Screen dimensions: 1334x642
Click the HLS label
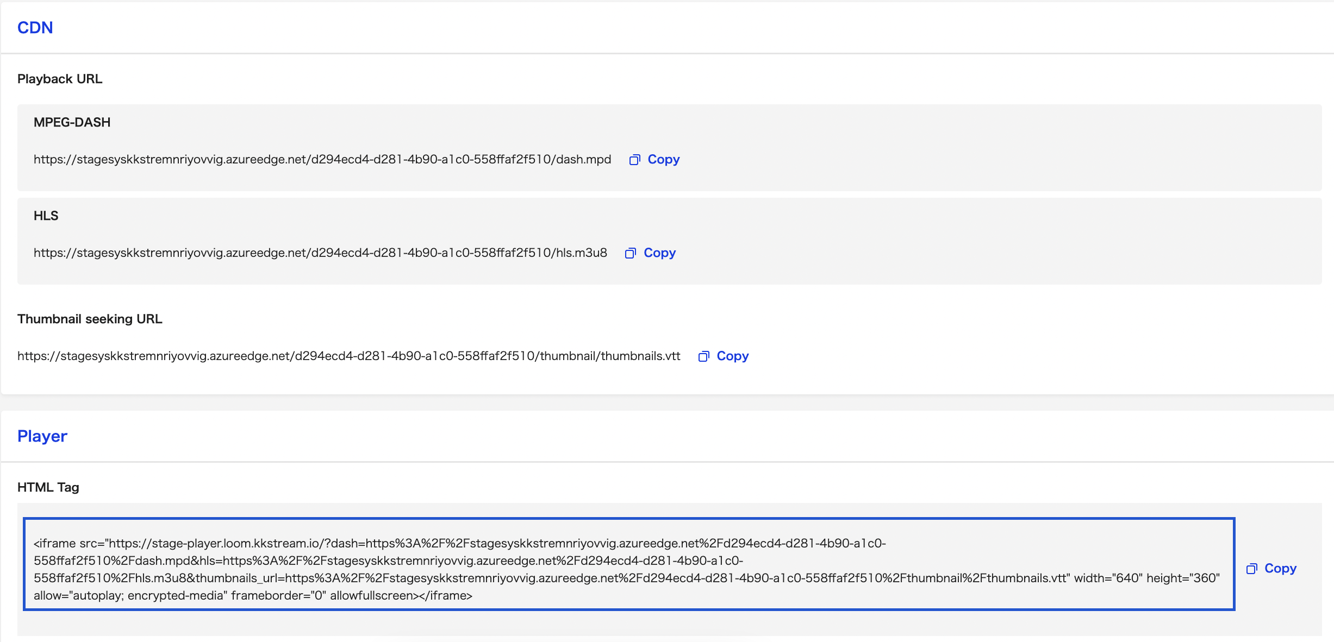click(x=46, y=216)
